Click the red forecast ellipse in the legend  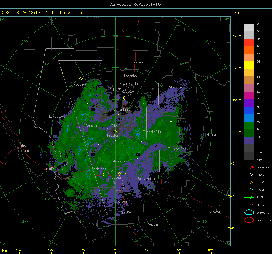(x=249, y=220)
